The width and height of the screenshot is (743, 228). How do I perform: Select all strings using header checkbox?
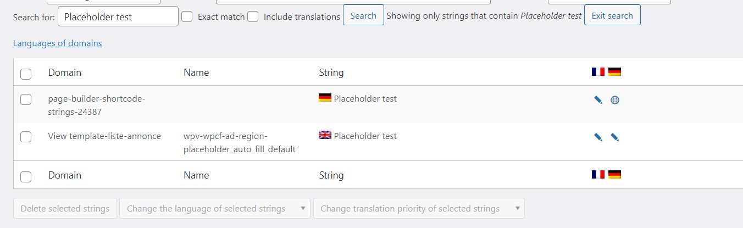[x=26, y=74]
